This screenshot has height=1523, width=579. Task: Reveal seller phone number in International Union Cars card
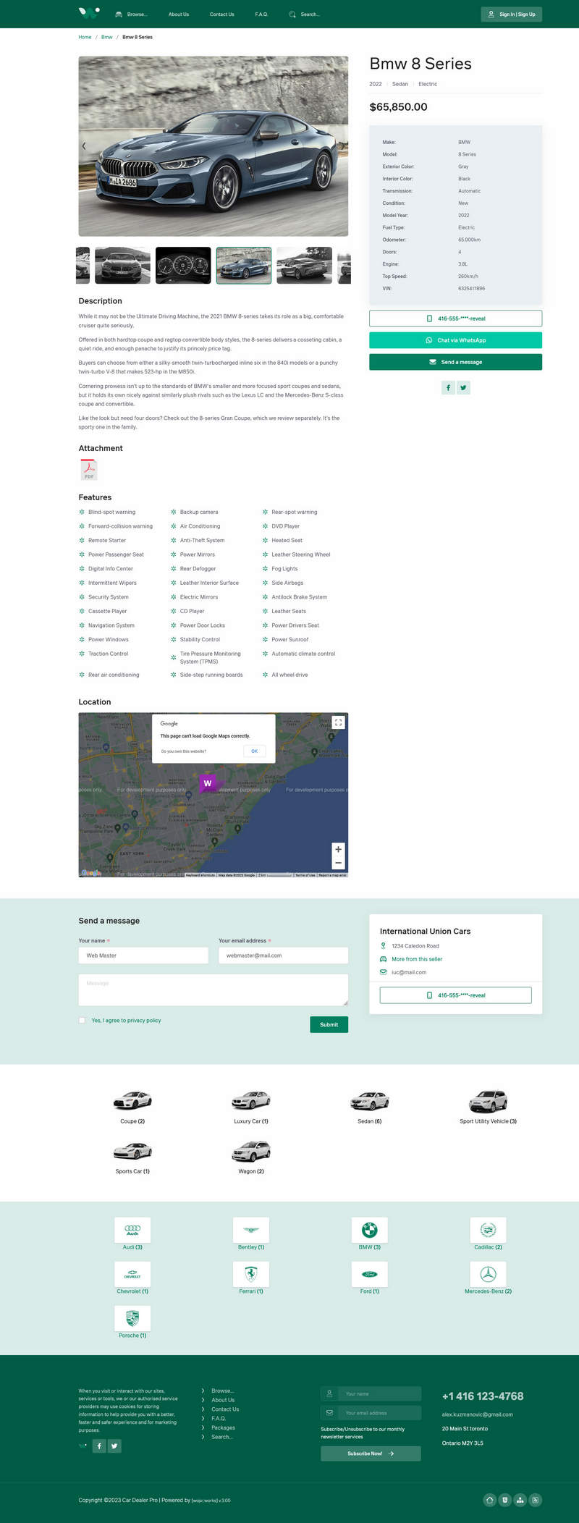(x=455, y=995)
